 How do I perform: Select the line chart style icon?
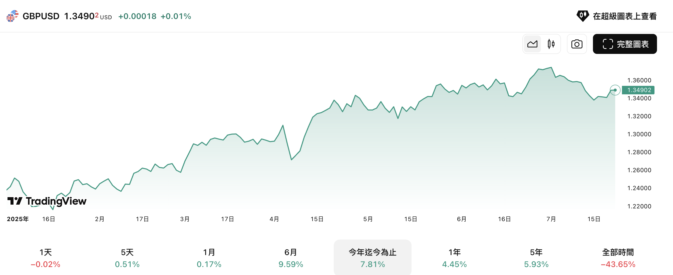(x=532, y=44)
